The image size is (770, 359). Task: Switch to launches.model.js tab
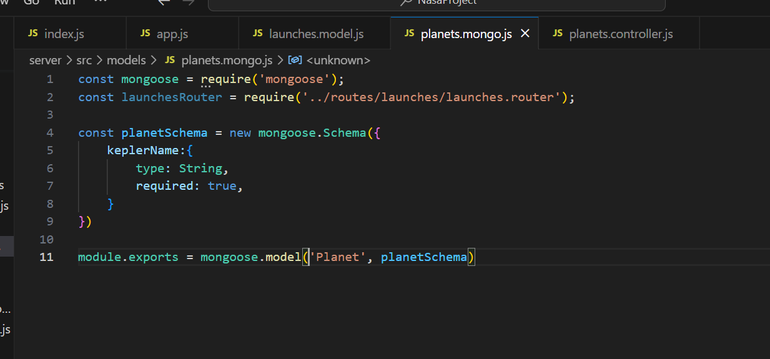tap(316, 34)
